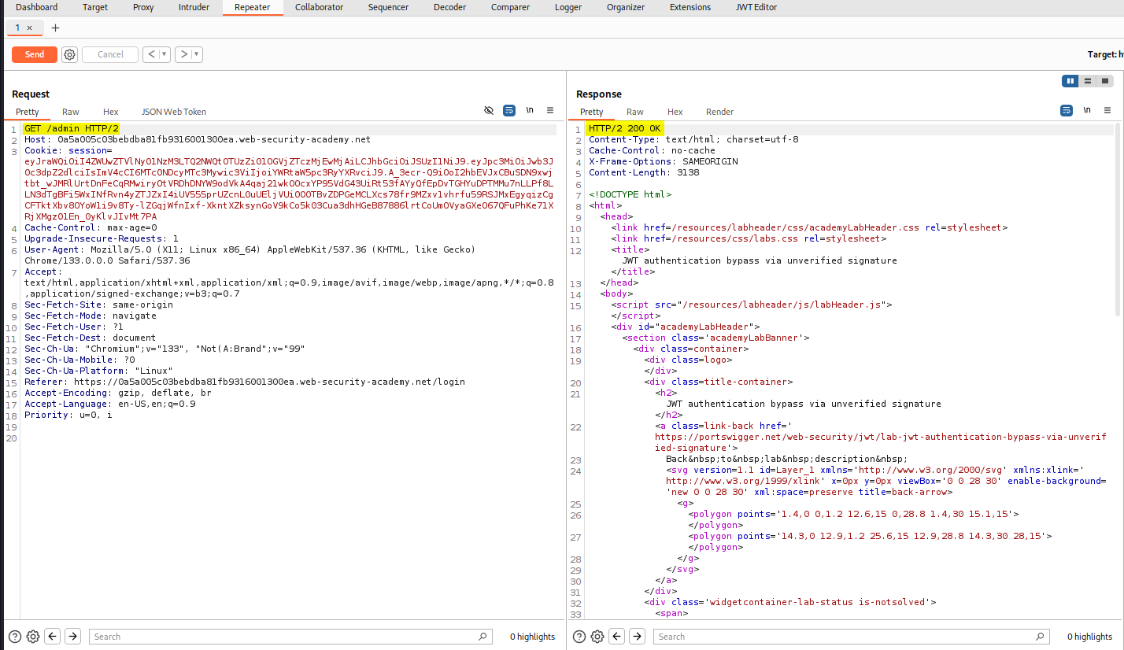
Task: Go back to previous request in history
Action: 150,54
